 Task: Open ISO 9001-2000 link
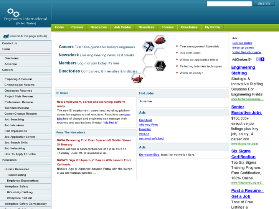tap(190, 53)
